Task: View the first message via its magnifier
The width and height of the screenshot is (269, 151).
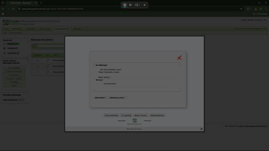Action: tap(47, 60)
